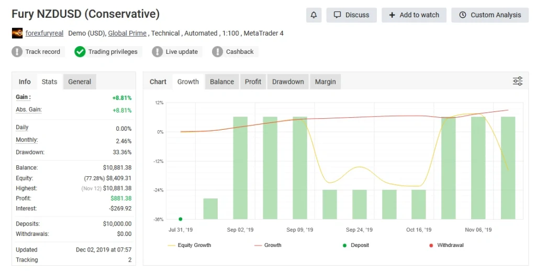Click the forexfuryreal avatar image
This screenshot has height=271, width=536.
[x=17, y=33]
